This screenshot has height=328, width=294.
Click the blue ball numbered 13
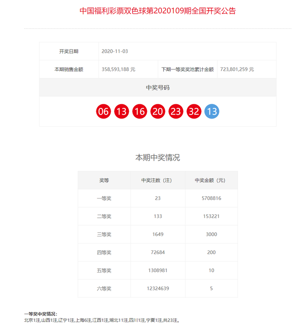point(212,111)
